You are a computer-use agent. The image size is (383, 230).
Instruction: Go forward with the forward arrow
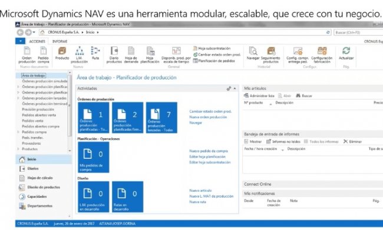click(x=28, y=32)
